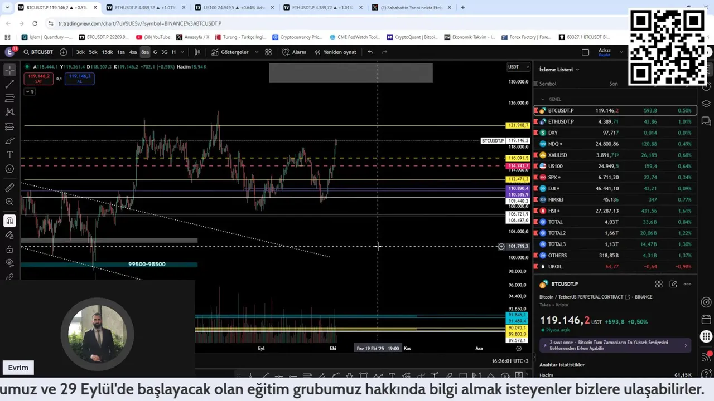
Task: Toggle hide all drawings eye icon
Action: click(x=9, y=263)
